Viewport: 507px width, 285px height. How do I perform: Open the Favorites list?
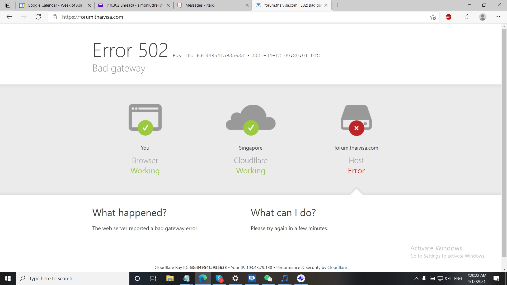[467, 17]
